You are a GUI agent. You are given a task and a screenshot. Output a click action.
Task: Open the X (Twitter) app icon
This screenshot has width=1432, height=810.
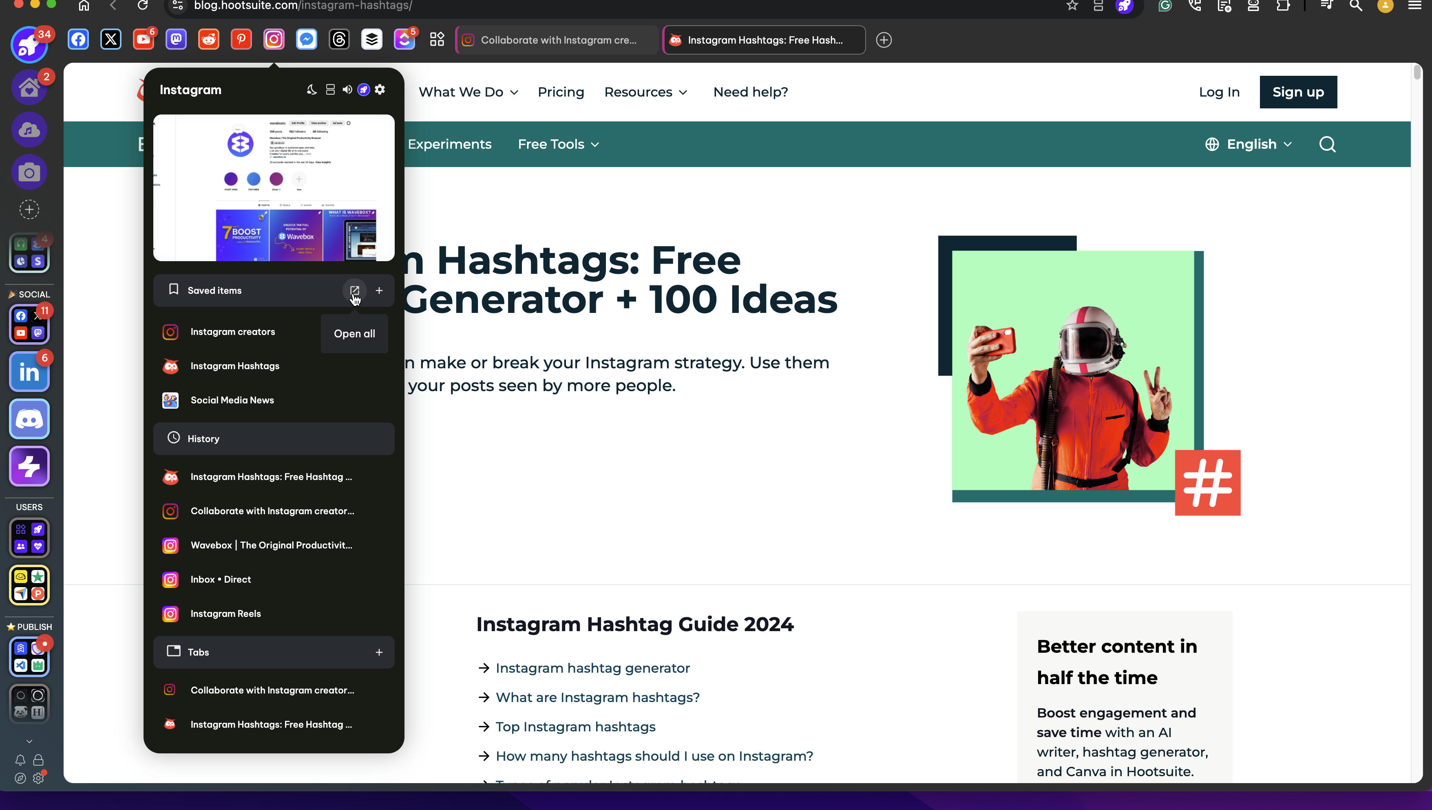pos(111,40)
